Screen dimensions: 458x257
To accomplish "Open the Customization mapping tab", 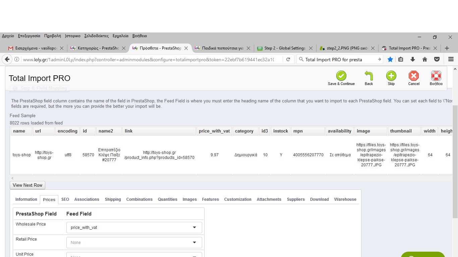I will tap(238, 199).
